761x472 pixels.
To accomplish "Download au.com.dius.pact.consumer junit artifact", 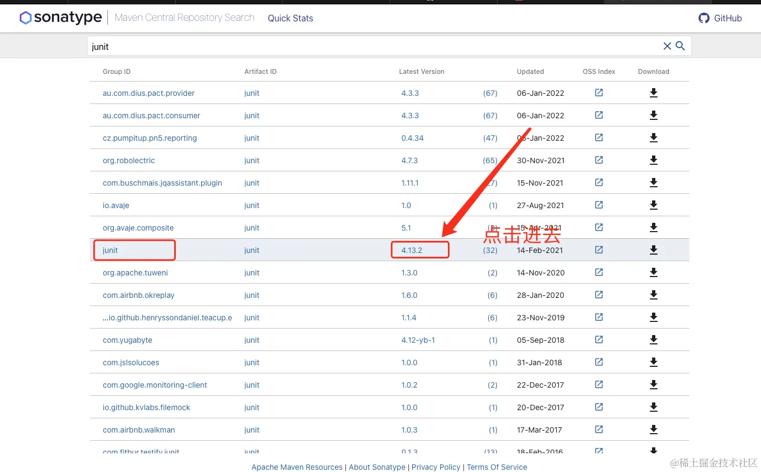I will 653,116.
